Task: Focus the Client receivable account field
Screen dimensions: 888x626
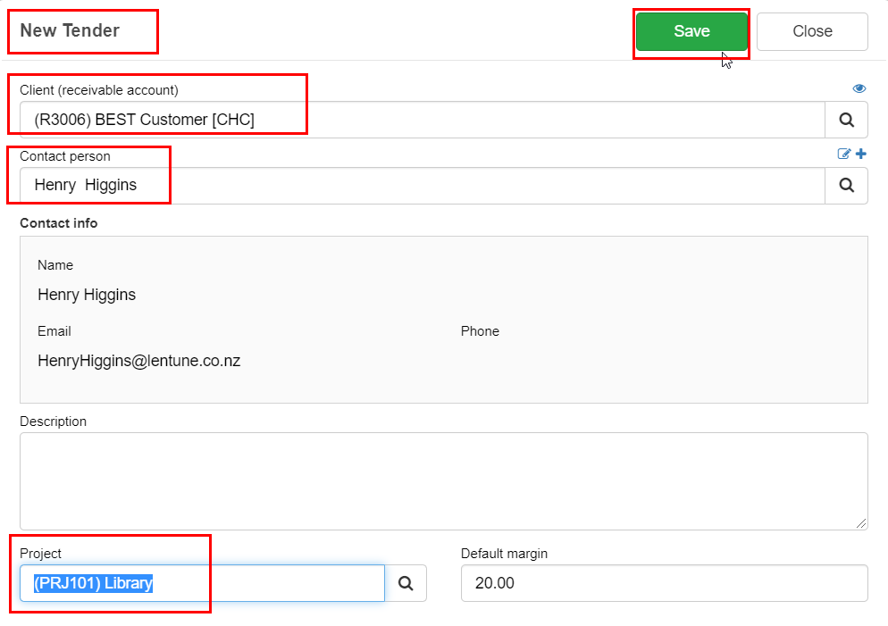Action: pos(423,120)
